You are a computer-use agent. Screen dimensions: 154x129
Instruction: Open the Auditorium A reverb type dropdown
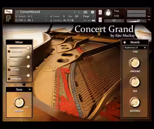(x=135, y=48)
